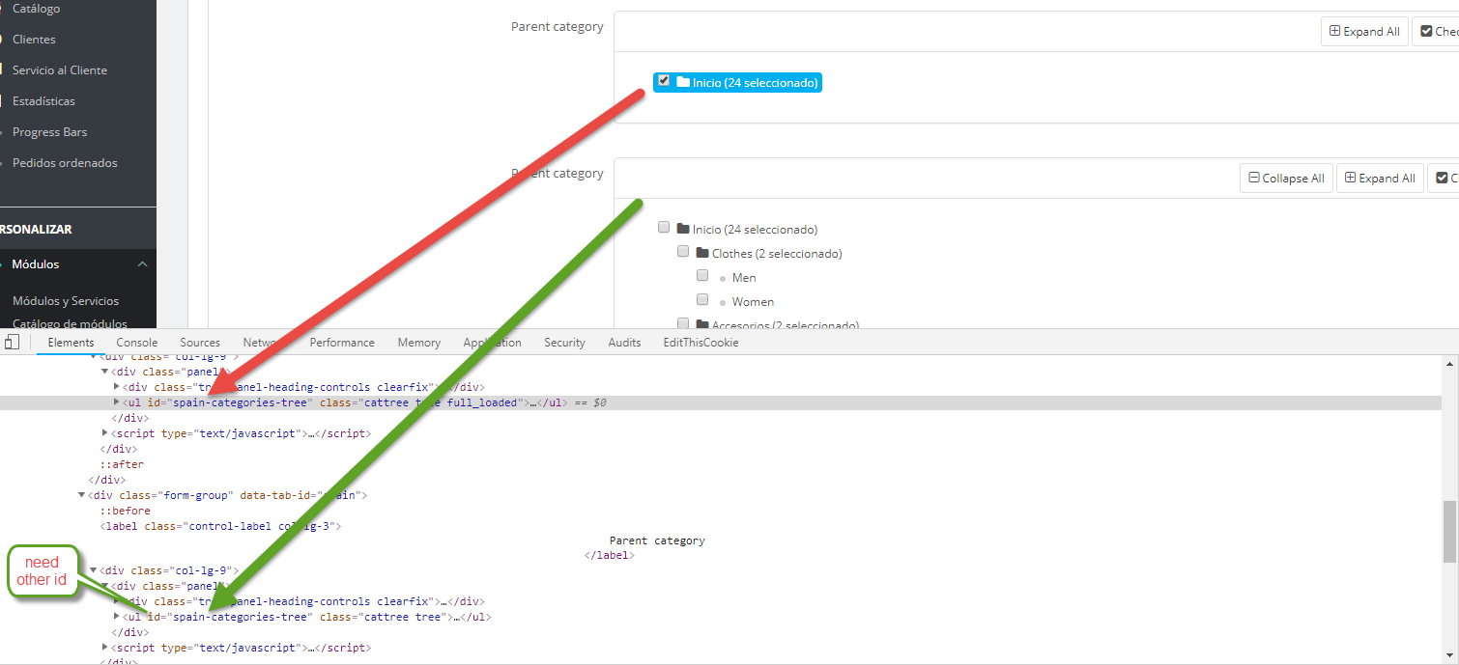Expand the highlighted ul spain-categories-tree full_loaded node
The width and height of the screenshot is (1459, 665).
[x=118, y=402]
